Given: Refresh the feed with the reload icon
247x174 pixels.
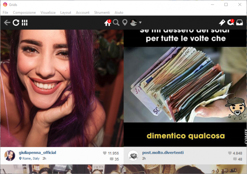Looking at the screenshot, I should point(16,23).
